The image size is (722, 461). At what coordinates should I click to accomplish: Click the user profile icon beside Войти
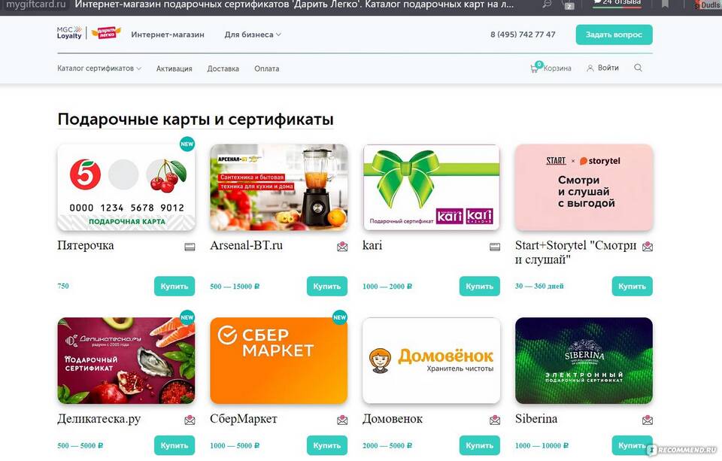tap(590, 68)
